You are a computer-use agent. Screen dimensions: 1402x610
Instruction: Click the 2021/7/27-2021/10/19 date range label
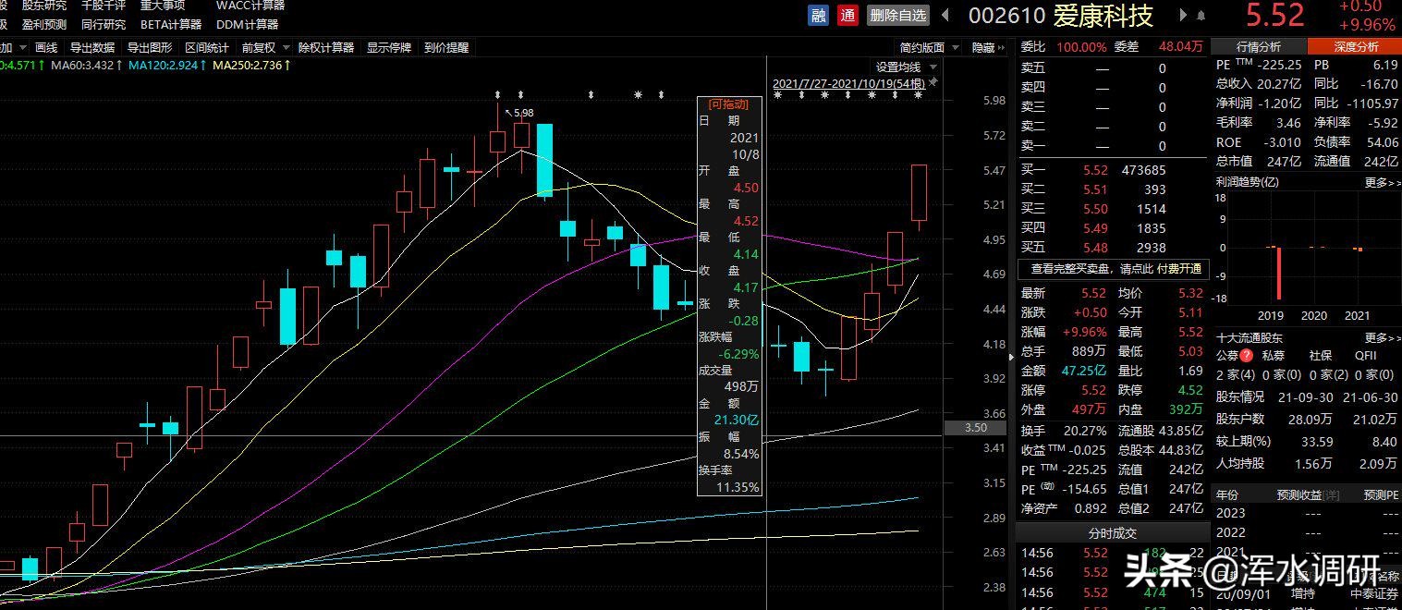pyautogui.click(x=849, y=83)
